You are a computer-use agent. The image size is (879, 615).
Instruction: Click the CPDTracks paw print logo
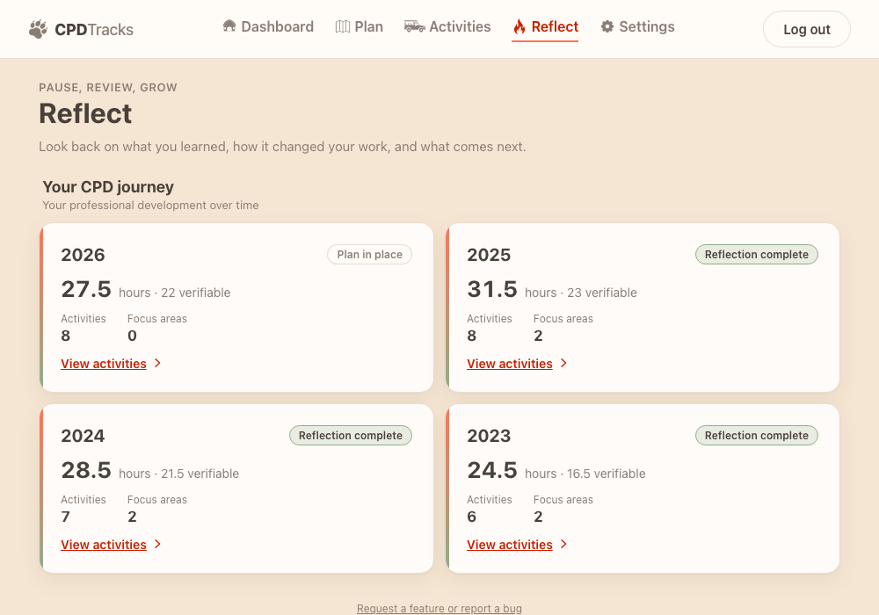tap(38, 29)
